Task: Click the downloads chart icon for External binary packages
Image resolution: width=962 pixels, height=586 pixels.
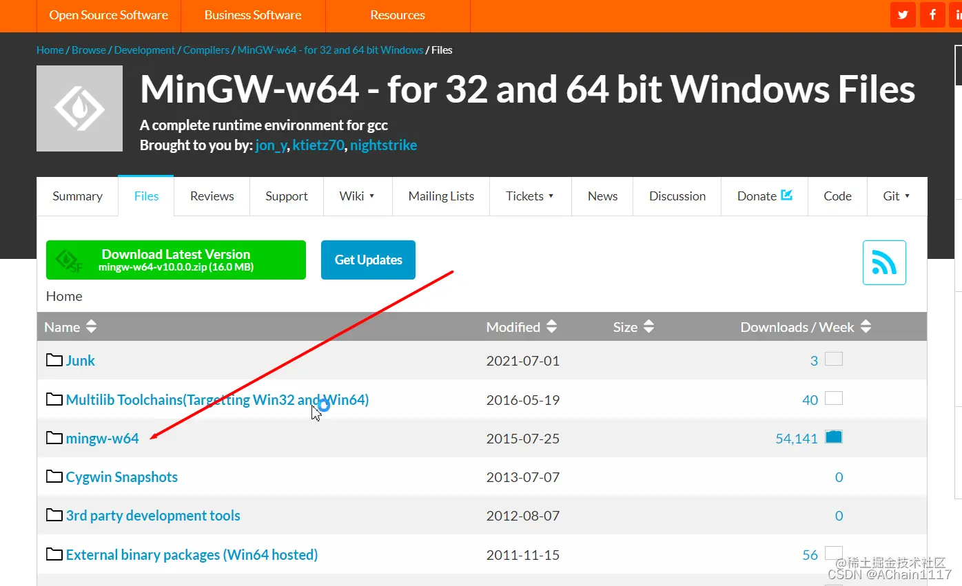Action: coord(834,553)
